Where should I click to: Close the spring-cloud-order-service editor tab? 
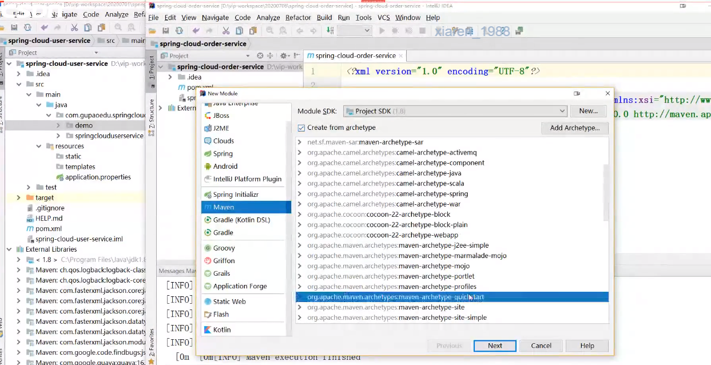pyautogui.click(x=402, y=56)
